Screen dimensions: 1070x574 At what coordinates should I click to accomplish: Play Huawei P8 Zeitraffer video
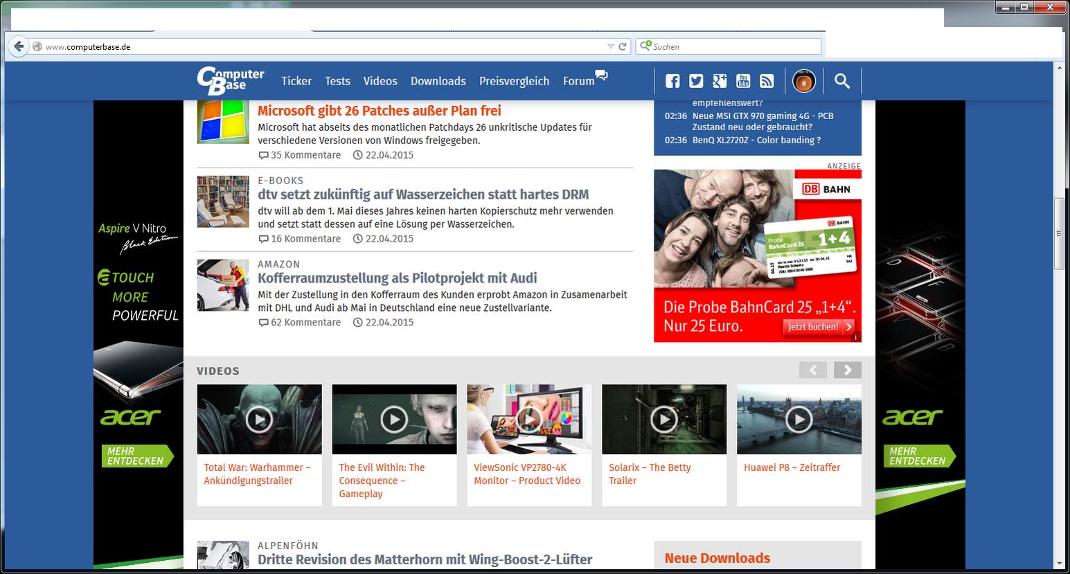(799, 420)
